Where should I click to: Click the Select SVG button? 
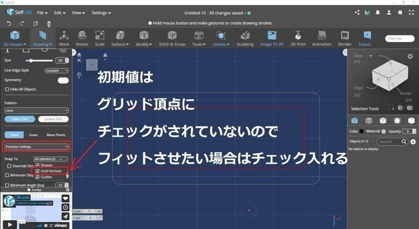pos(20,119)
